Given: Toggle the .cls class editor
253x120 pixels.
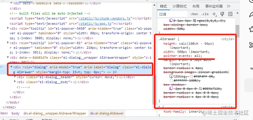Looking at the screenshot, I should [205, 14].
